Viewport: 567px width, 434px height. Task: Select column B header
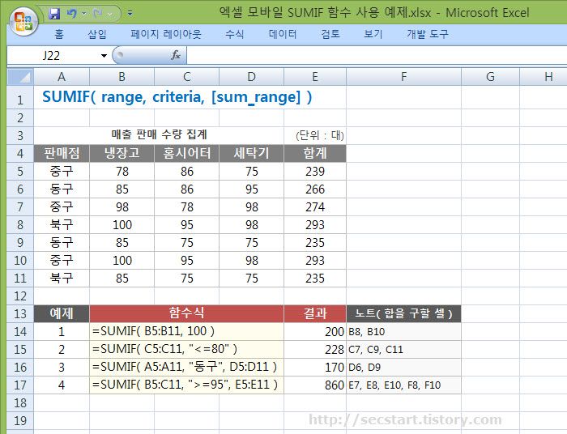tap(122, 77)
